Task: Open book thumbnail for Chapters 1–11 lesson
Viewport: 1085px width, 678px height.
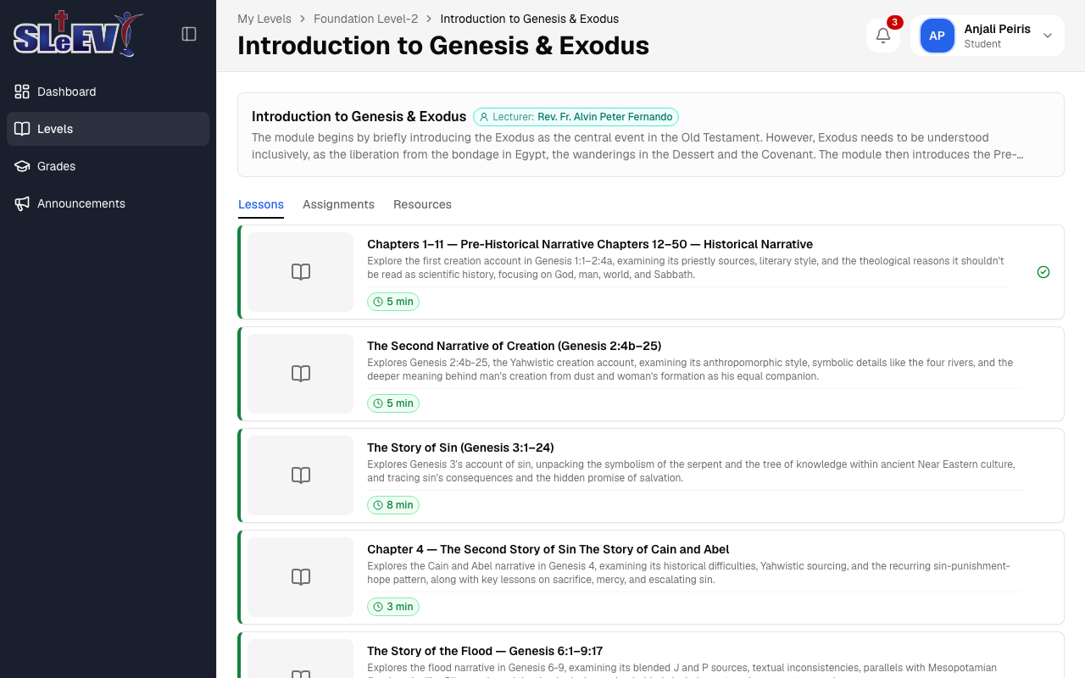Action: (301, 272)
